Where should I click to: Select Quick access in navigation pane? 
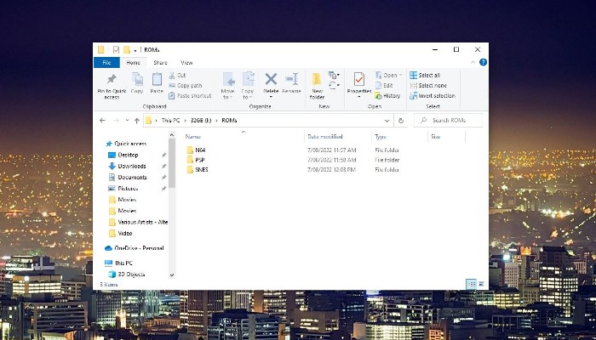[x=126, y=144]
